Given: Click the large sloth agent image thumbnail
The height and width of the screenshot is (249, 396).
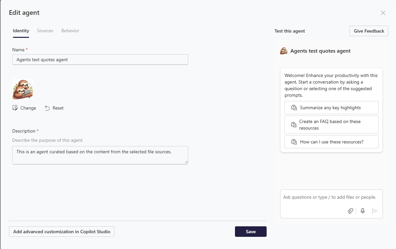Looking at the screenshot, I should 23,89.
